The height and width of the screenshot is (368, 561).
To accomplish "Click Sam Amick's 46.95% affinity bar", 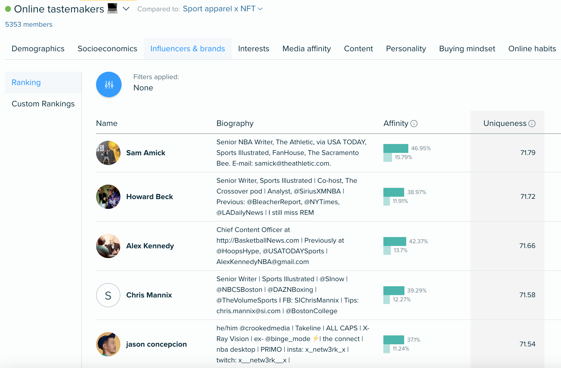I will (396, 148).
